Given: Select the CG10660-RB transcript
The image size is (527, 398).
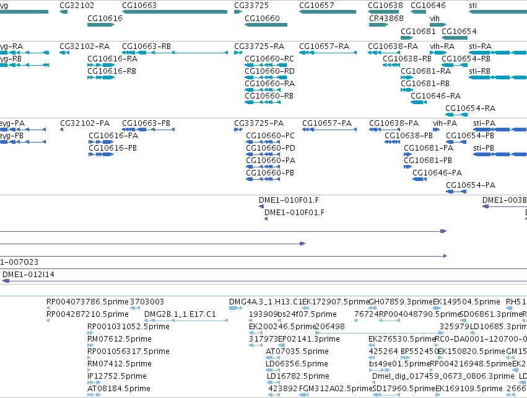Looking at the screenshot, I should [x=263, y=102].
